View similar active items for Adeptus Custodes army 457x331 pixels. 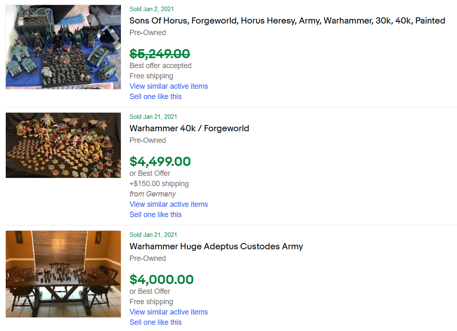click(168, 312)
